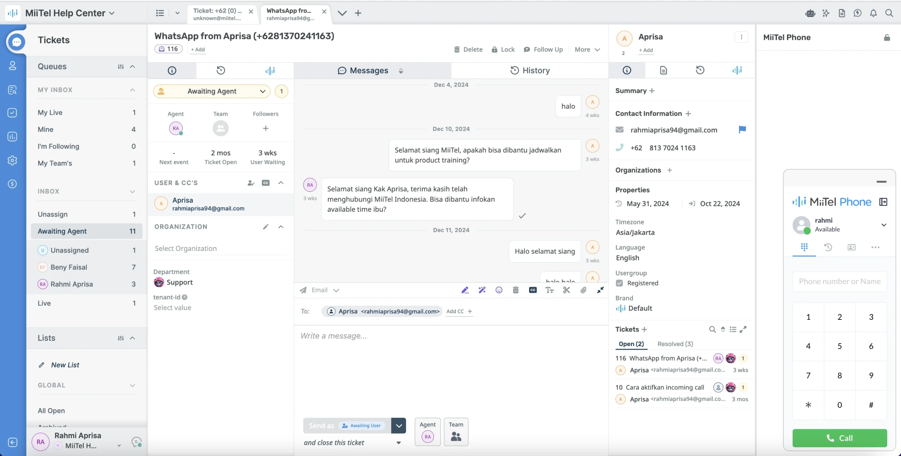Open the Awaiting Agent status dropdown
This screenshot has width=901, height=456.
pos(212,91)
